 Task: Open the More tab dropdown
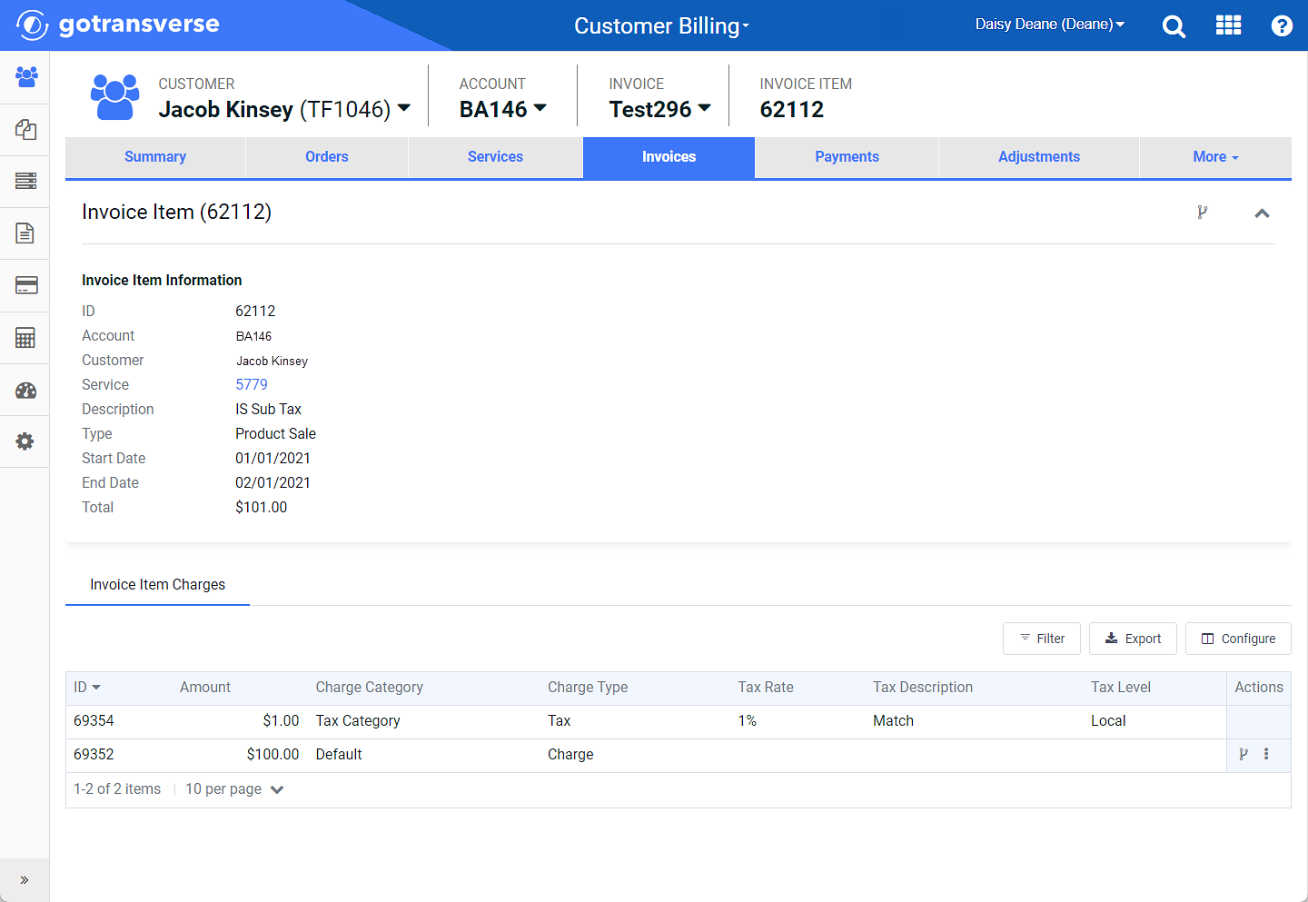point(1215,157)
